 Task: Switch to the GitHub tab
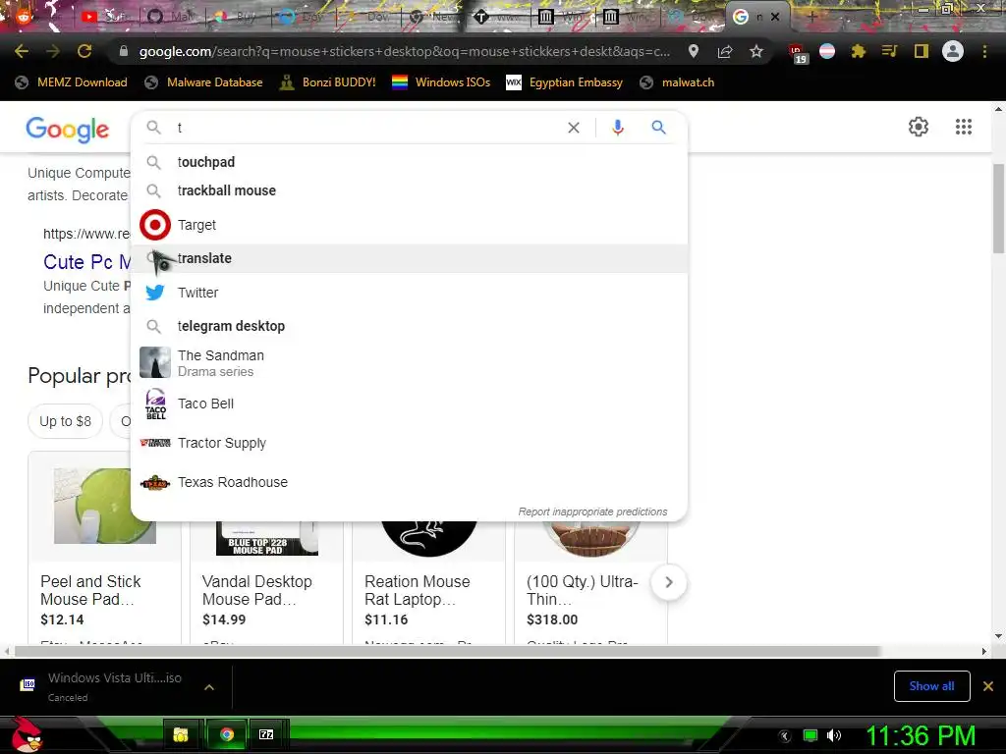[x=169, y=17]
